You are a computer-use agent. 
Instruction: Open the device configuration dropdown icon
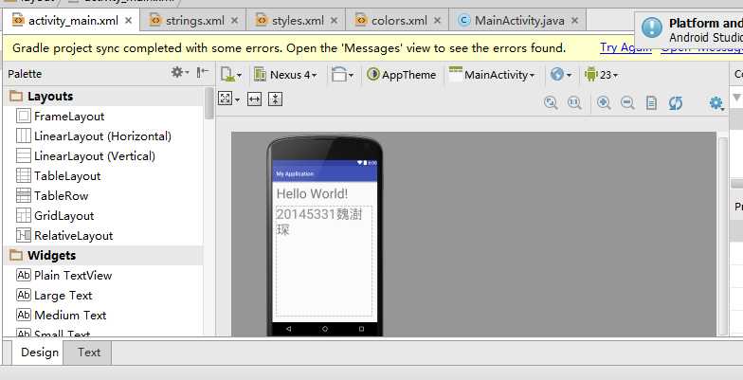(x=231, y=75)
